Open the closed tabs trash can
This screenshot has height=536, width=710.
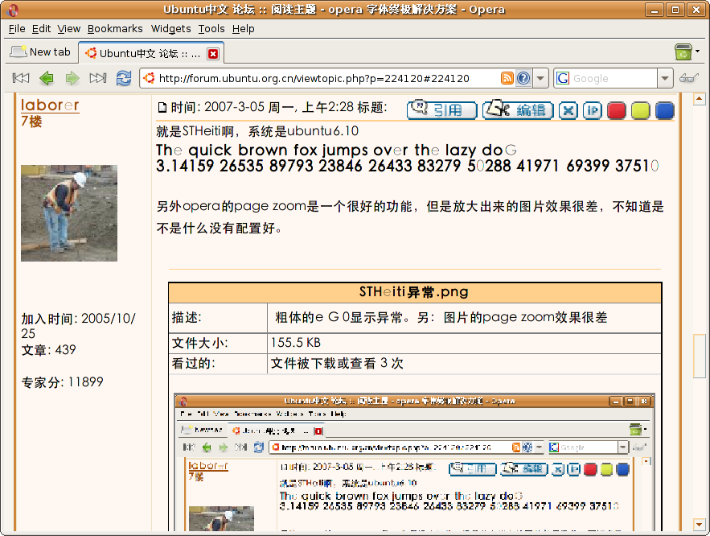click(683, 52)
